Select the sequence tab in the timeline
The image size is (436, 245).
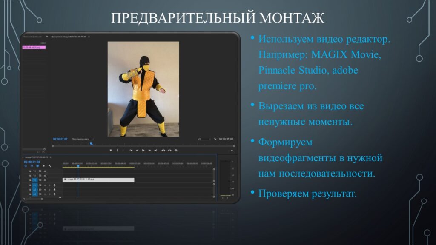36,157
